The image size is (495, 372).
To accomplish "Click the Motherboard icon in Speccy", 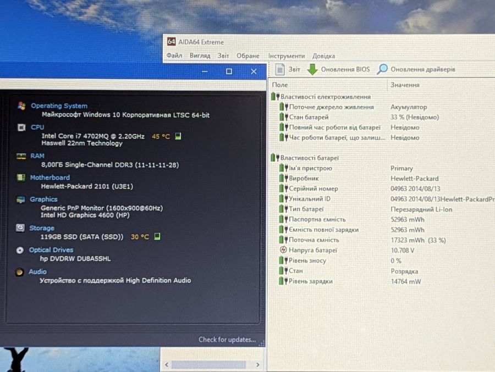I will click(x=21, y=177).
